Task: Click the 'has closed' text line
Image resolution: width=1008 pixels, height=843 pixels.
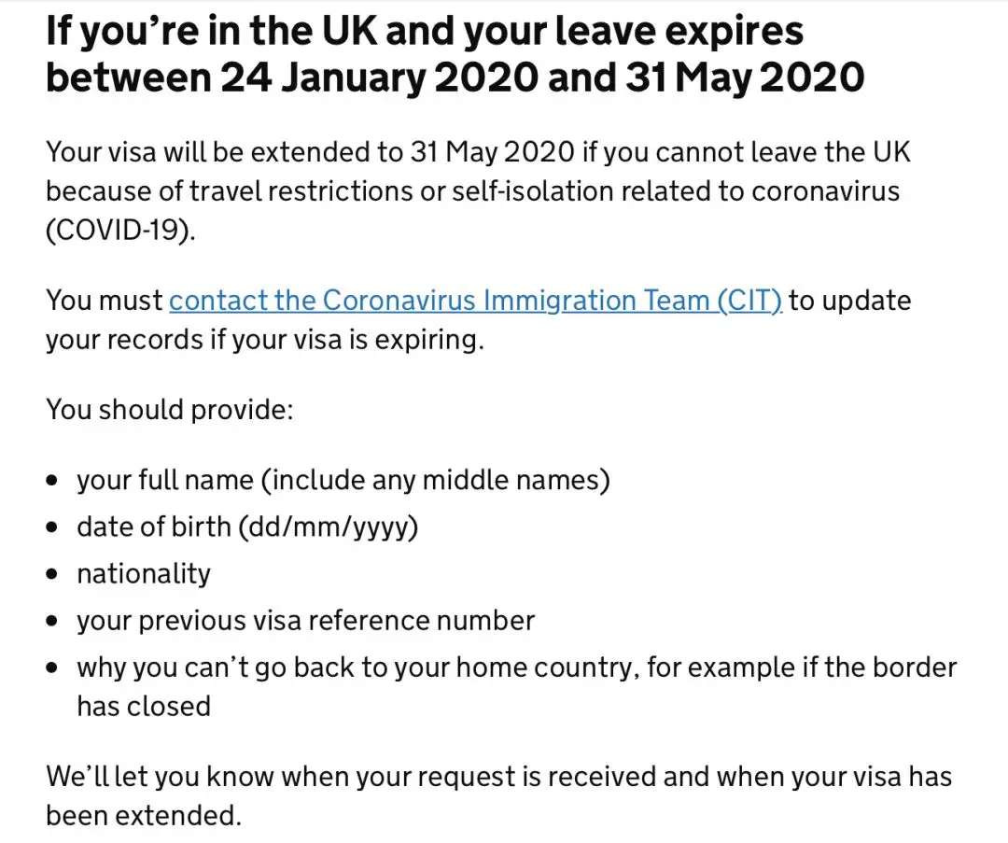Action: [144, 706]
